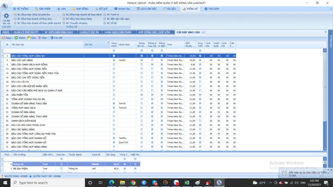The image size is (333, 187).
Task: Click the Sửa edit icon
Action: tap(29, 38)
